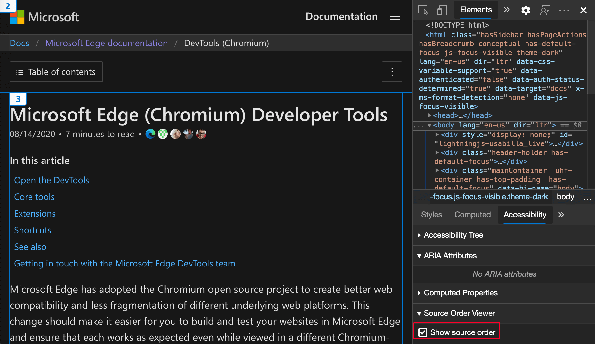
Task: Open DevTools settings gear
Action: (x=526, y=10)
